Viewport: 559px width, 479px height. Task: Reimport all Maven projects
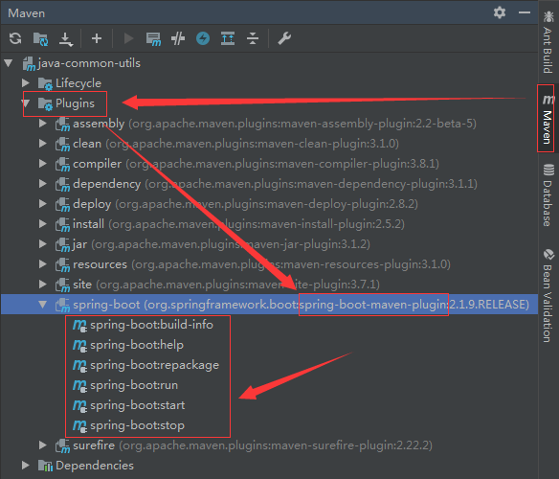pos(15,38)
